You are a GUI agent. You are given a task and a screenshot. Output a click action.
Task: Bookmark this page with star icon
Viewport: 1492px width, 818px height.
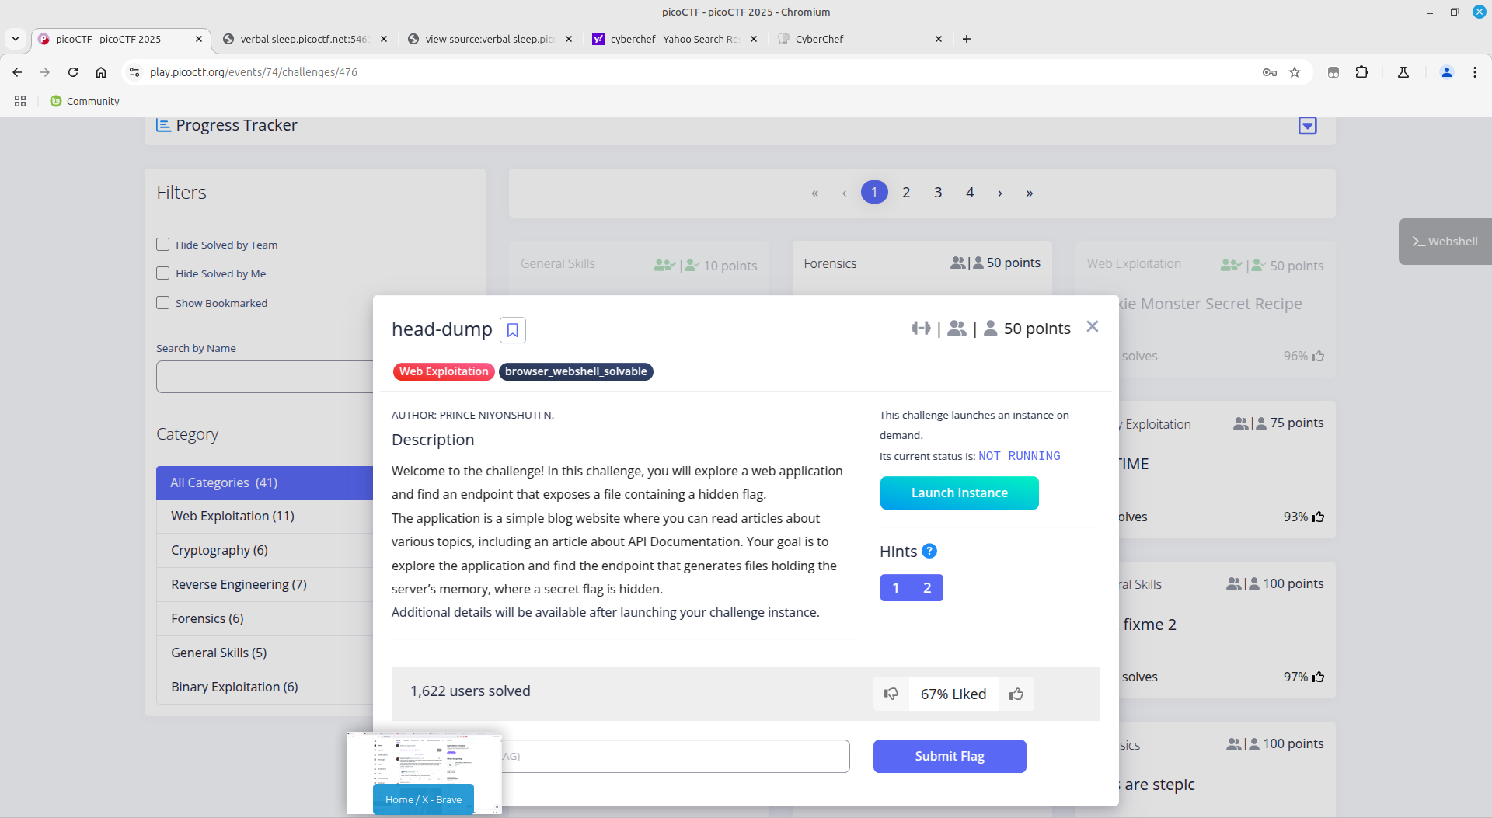pyautogui.click(x=1295, y=72)
